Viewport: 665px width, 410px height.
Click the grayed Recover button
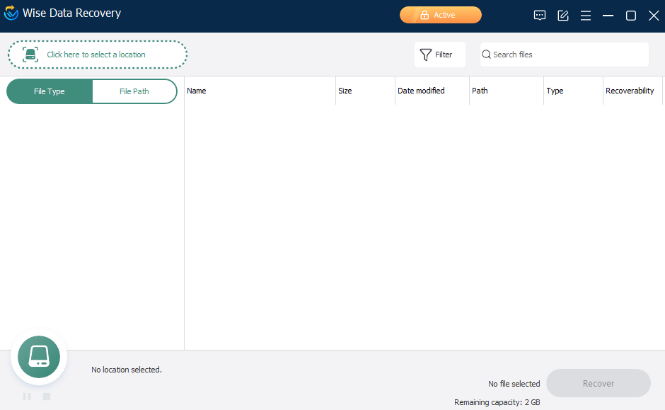coord(598,383)
